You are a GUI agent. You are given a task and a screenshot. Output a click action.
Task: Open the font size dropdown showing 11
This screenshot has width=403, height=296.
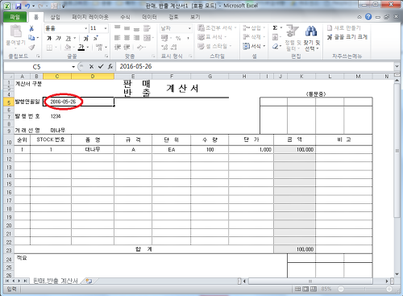pos(106,28)
